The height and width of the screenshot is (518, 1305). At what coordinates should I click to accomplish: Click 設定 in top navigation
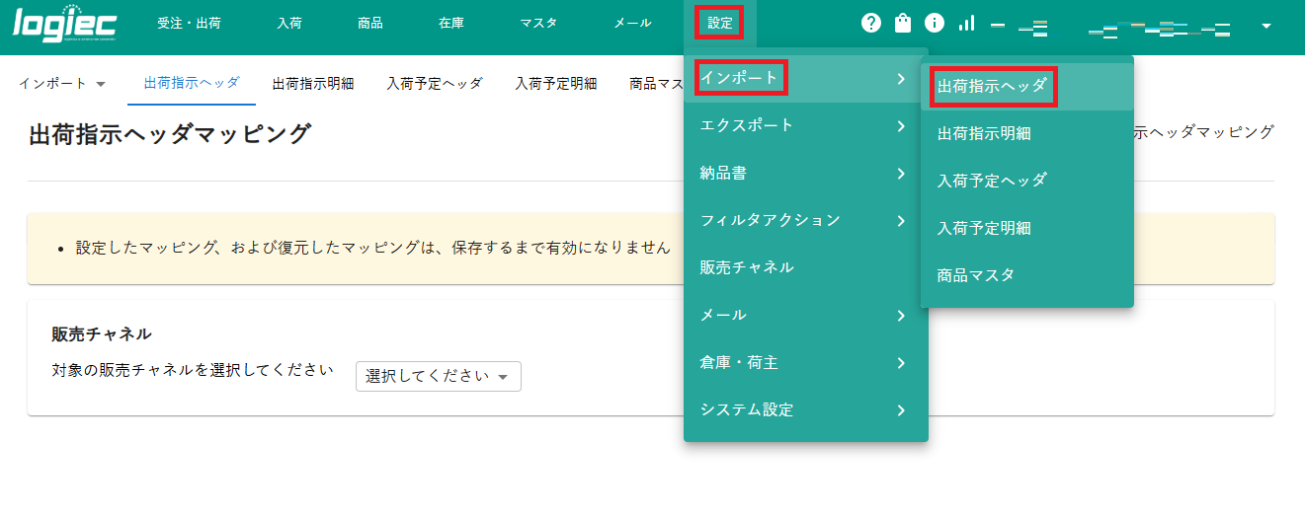(720, 23)
